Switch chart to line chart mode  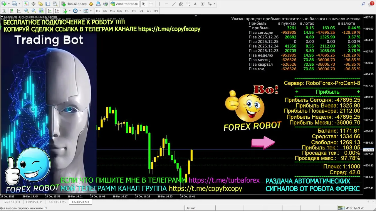click(19, 11)
